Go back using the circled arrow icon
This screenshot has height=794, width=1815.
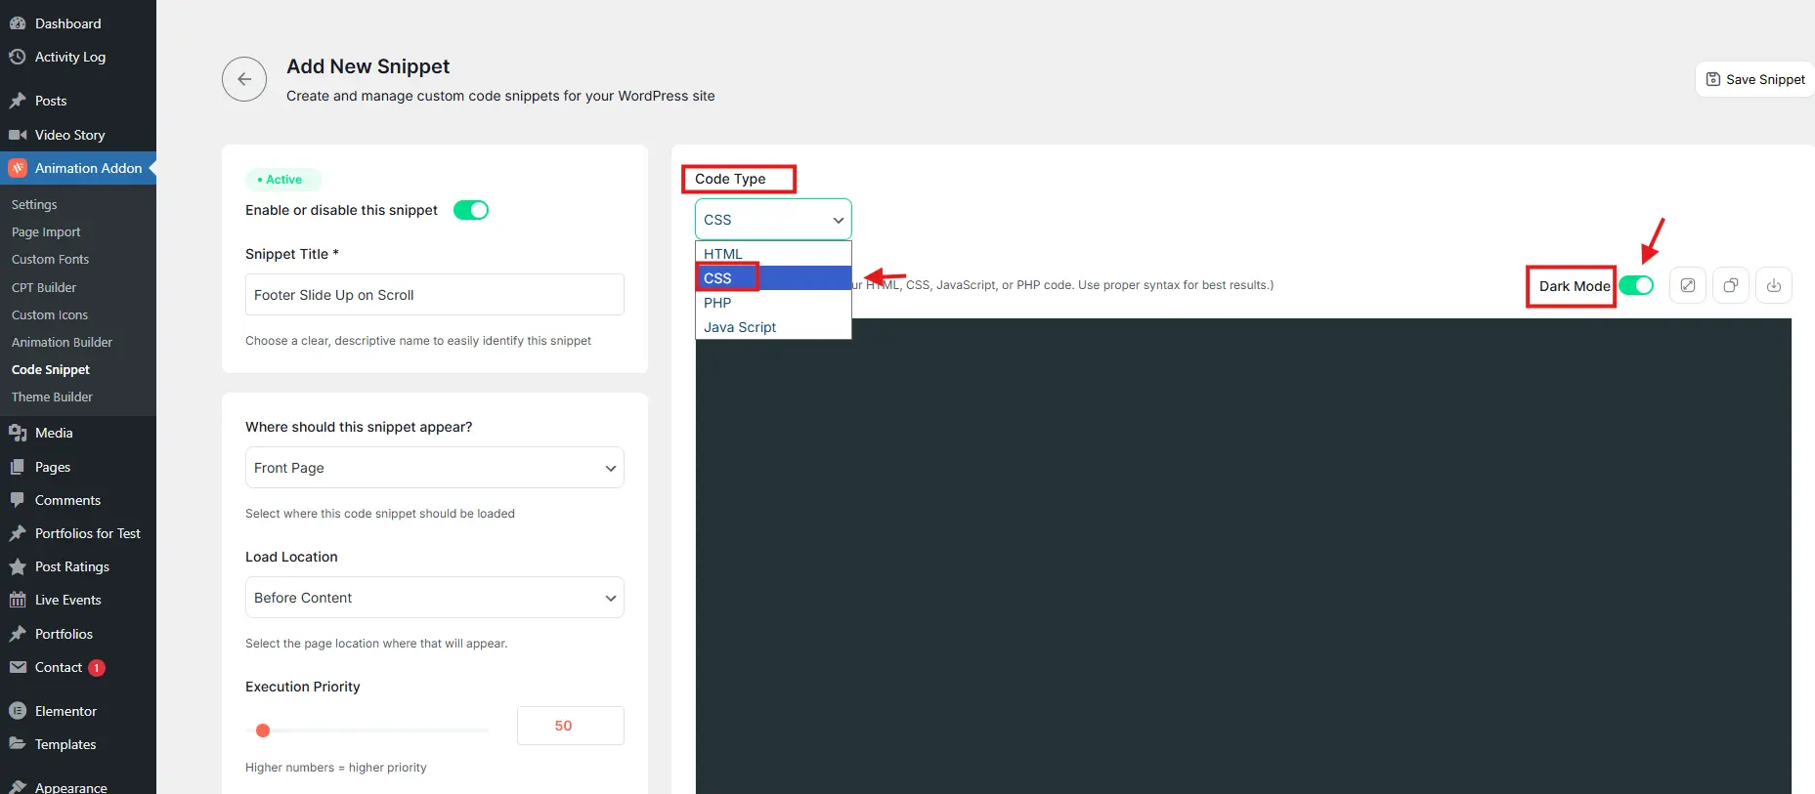click(244, 79)
